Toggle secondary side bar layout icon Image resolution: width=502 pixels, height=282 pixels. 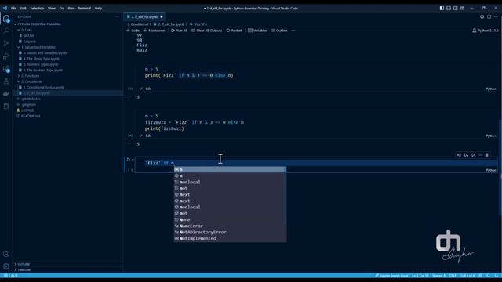coord(455,9)
